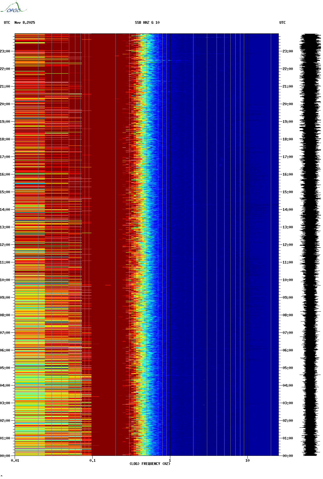Click the 'SSB HHZ G 10' station title

pos(147,23)
